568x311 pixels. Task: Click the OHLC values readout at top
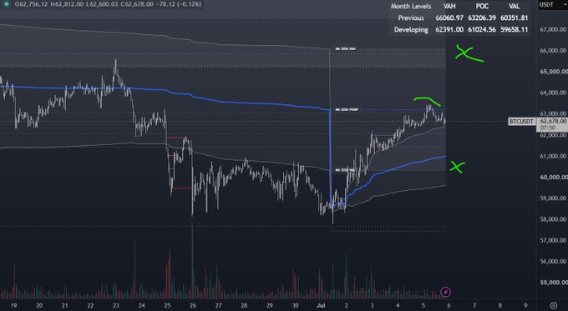(108, 4)
